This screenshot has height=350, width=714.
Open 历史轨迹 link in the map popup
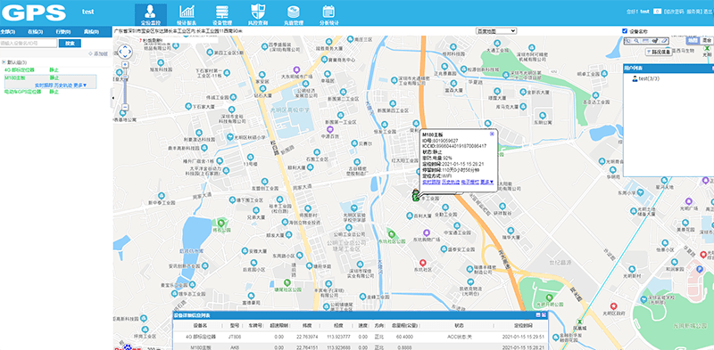tap(451, 182)
